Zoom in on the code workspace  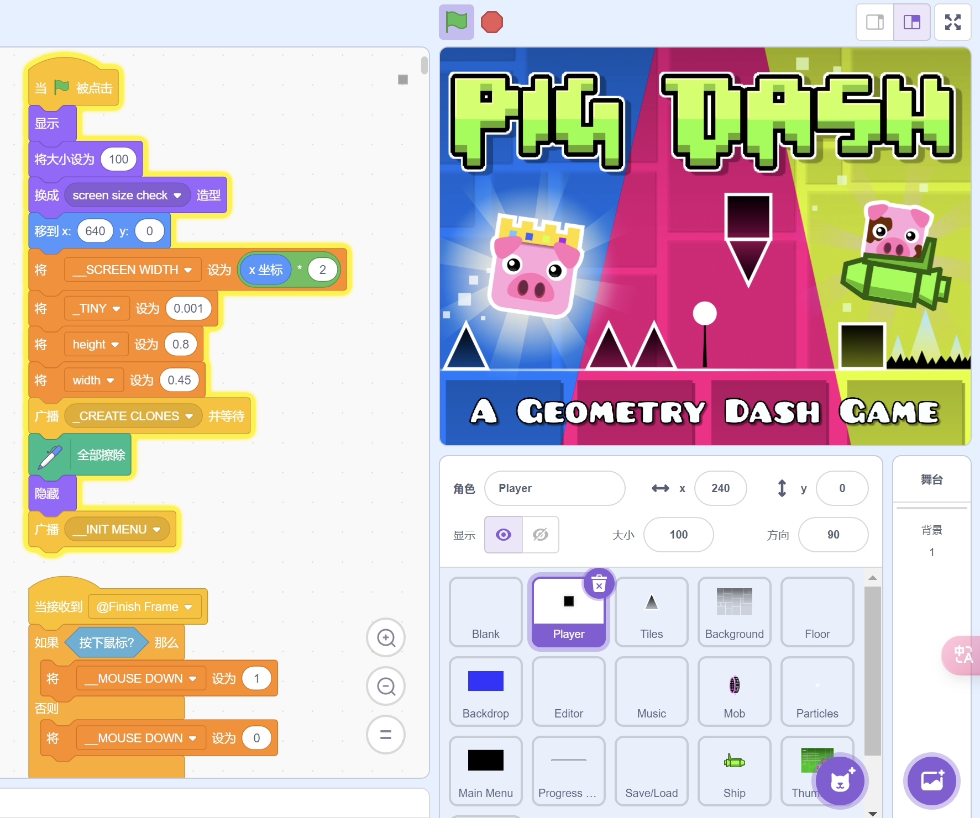(x=386, y=637)
